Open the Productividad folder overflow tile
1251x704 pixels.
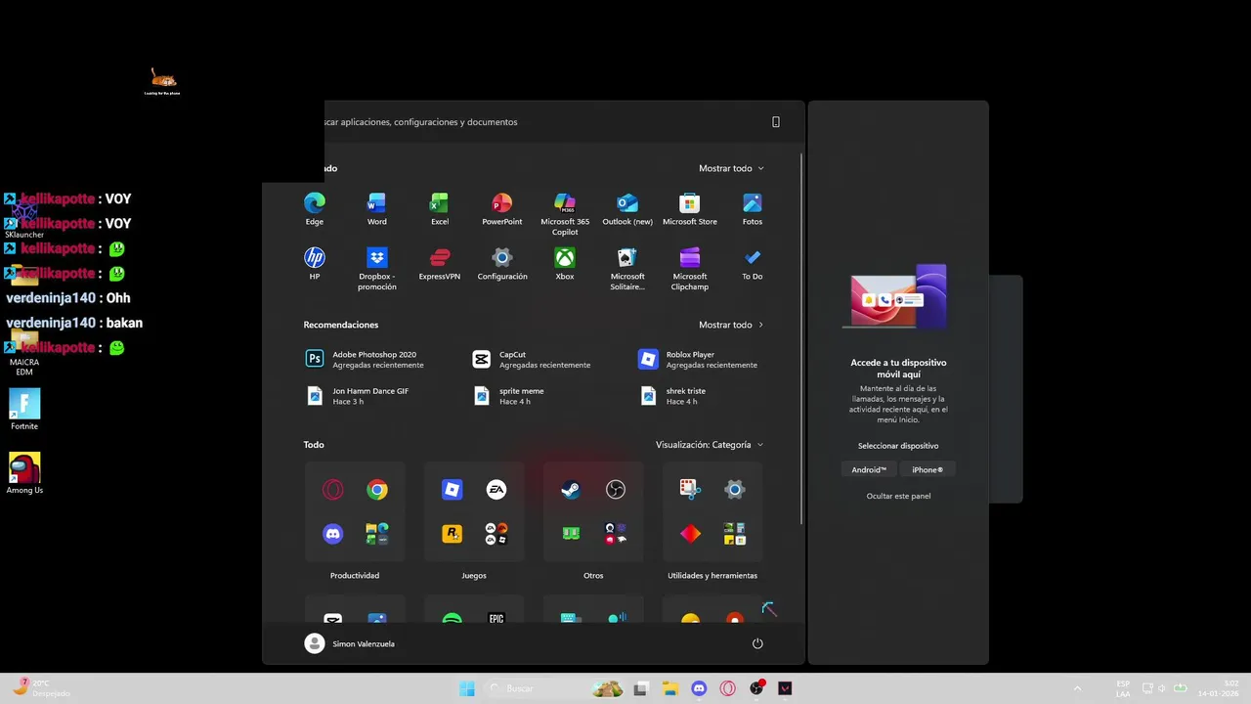tap(377, 534)
